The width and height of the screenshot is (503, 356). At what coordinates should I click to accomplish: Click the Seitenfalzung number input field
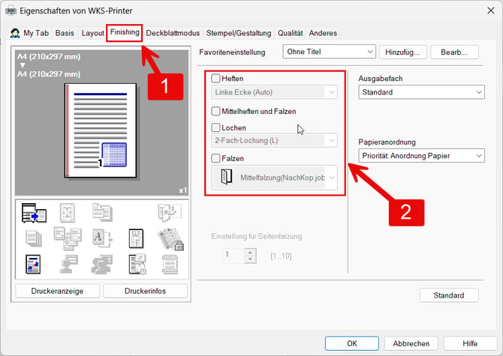pyautogui.click(x=233, y=256)
